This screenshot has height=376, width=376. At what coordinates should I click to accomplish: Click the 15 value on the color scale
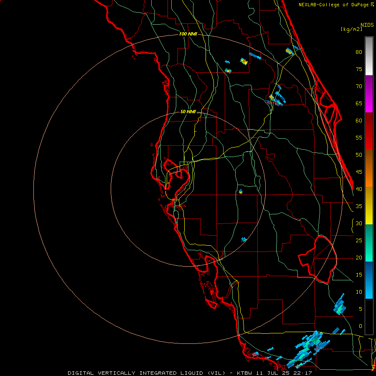(359, 275)
